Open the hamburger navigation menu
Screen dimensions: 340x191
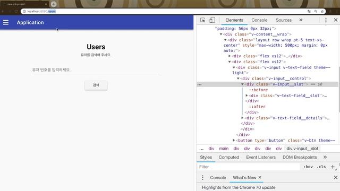[6, 22]
